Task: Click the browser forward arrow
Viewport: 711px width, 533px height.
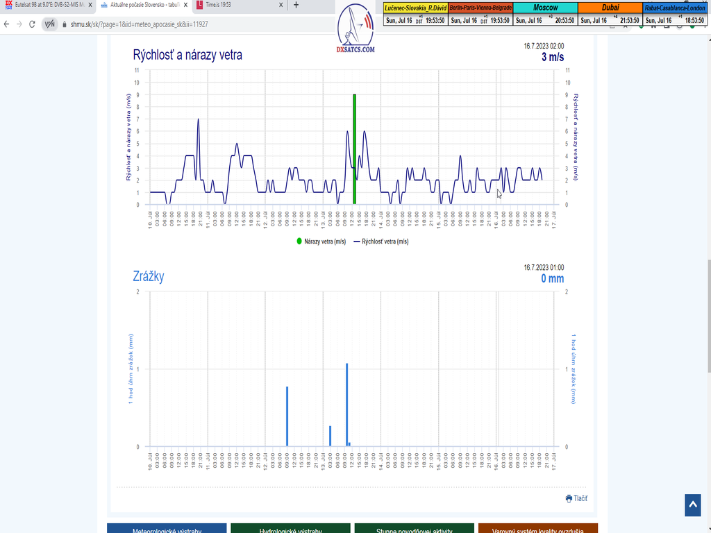Action: click(19, 24)
